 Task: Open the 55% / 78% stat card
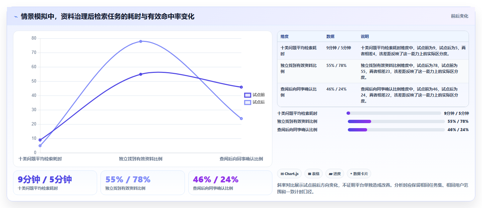coord(143,183)
